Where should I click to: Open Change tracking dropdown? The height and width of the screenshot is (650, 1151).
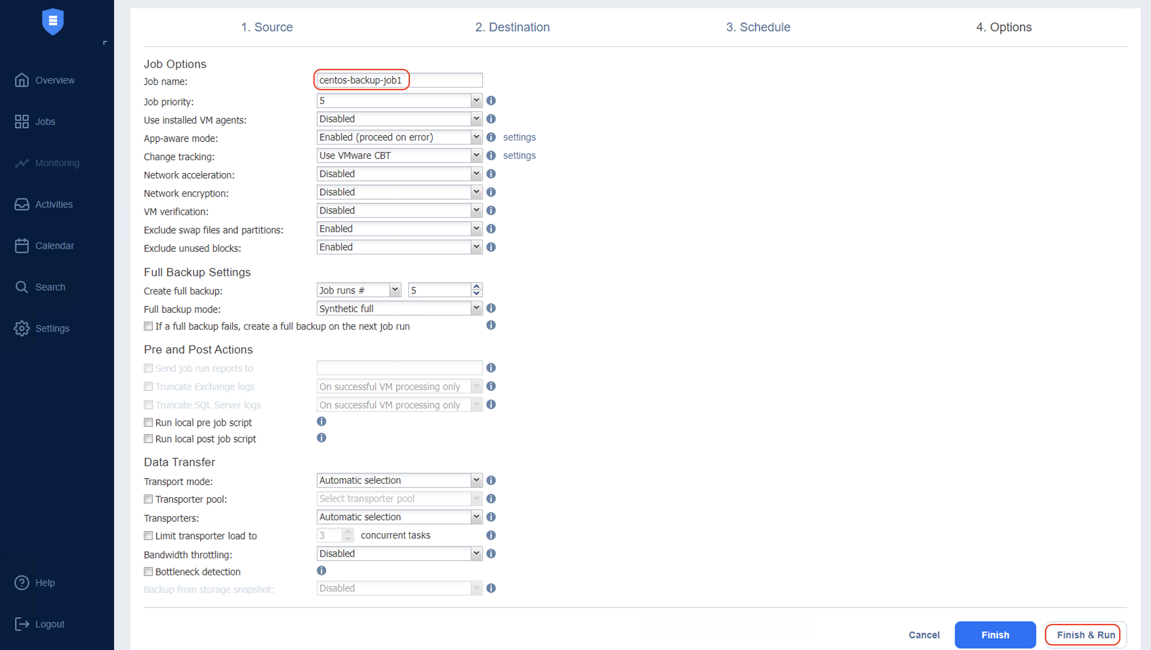point(399,156)
